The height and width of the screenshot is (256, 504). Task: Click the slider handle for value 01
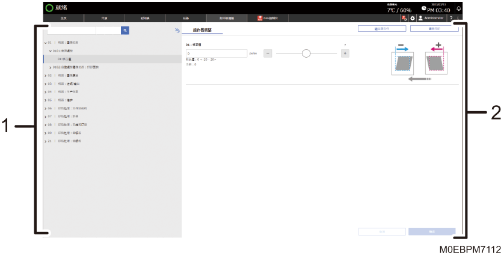pos(306,53)
